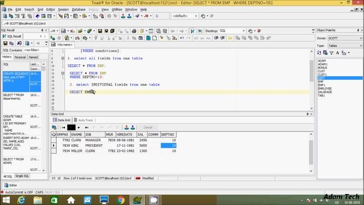Select EMP table in Object Palette list
364x205 pixels.
[321, 82]
